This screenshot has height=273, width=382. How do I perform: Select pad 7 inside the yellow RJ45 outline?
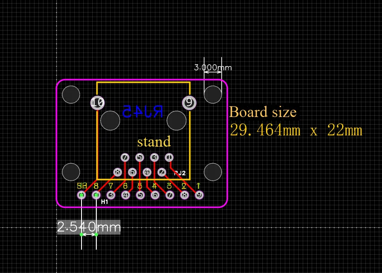125,157
